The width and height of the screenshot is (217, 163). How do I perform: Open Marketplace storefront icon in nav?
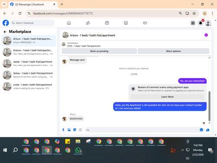126,23
